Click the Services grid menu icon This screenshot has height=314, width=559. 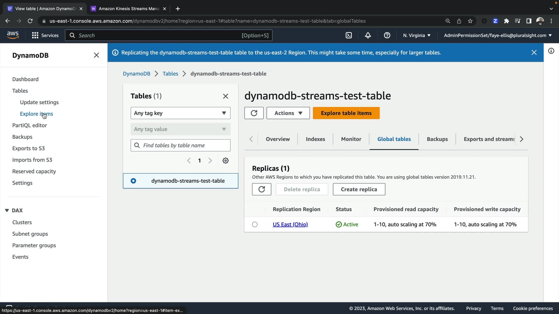pyautogui.click(x=35, y=35)
